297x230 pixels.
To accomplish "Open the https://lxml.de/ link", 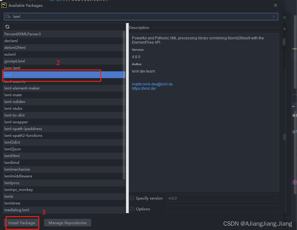I will [x=144, y=89].
